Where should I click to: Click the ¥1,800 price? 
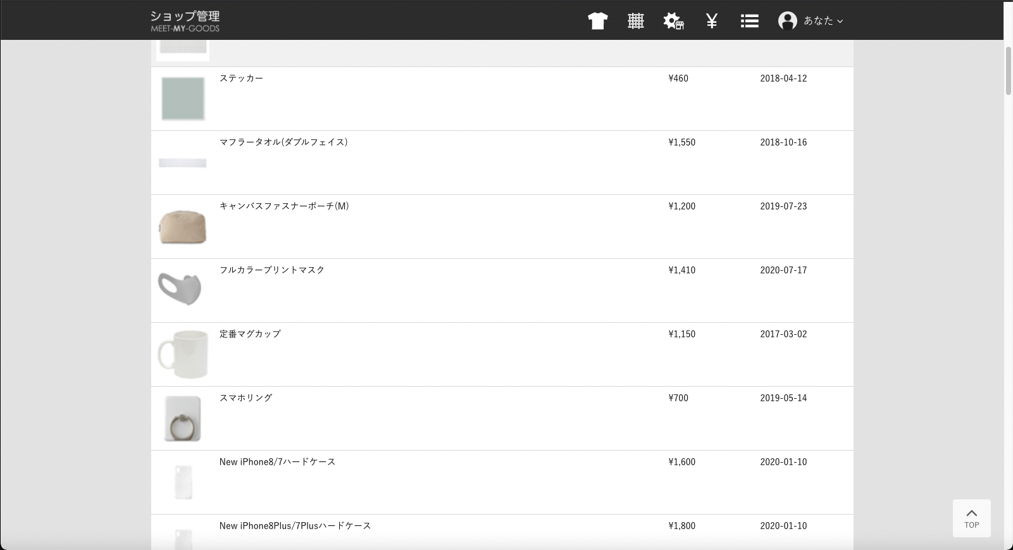click(x=682, y=526)
